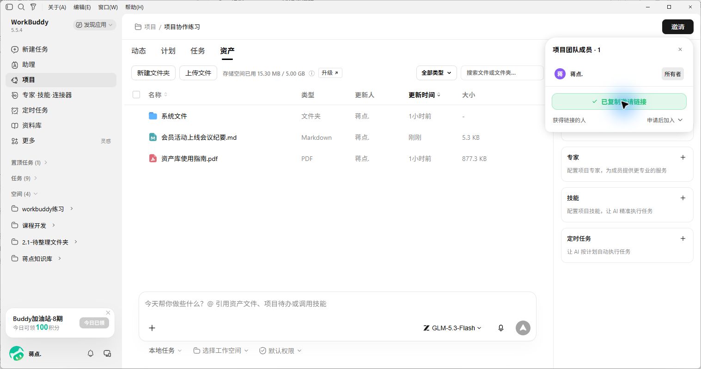Add scheduled task with 定时任务 plus icon
This screenshot has width=701, height=369.
(x=683, y=238)
